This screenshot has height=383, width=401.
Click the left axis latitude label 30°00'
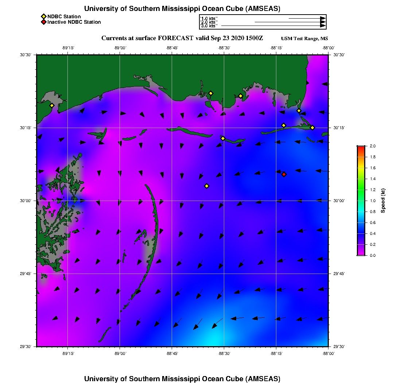25,201
